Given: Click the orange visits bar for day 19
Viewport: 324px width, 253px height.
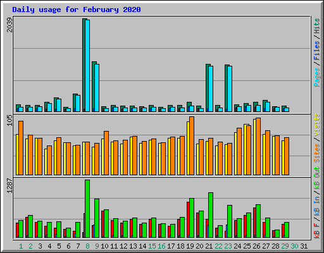Looking at the screenshot, I should coord(192,145).
